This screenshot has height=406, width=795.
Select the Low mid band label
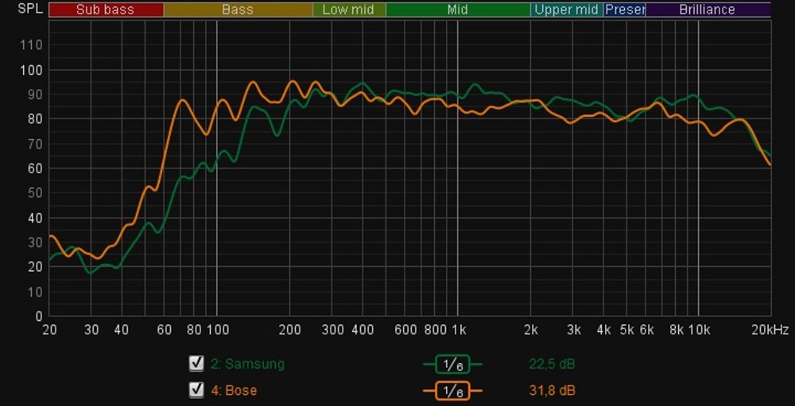(348, 10)
